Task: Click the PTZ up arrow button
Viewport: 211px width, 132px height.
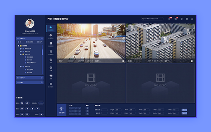Action: point(75,108)
